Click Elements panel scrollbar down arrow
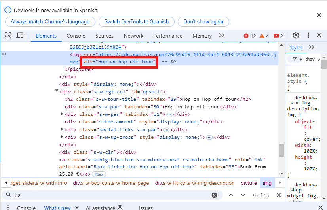 (x=281, y=174)
